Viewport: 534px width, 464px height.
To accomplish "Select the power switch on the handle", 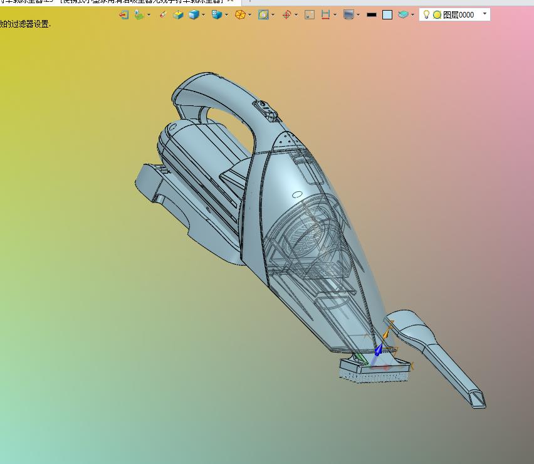I will coord(266,110).
